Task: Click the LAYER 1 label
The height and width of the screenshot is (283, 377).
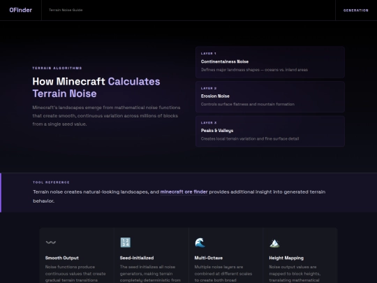Action: [x=209, y=53]
